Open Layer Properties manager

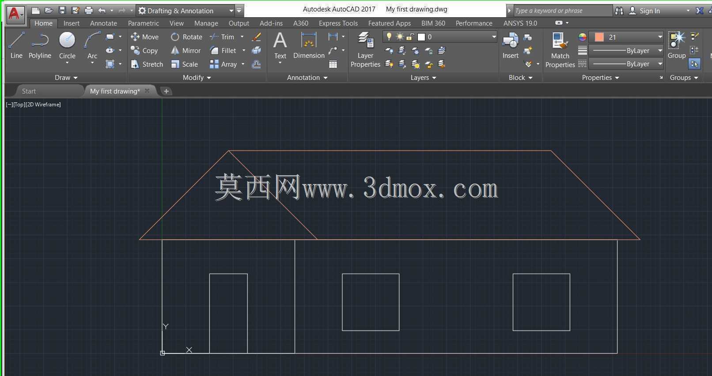click(365, 49)
